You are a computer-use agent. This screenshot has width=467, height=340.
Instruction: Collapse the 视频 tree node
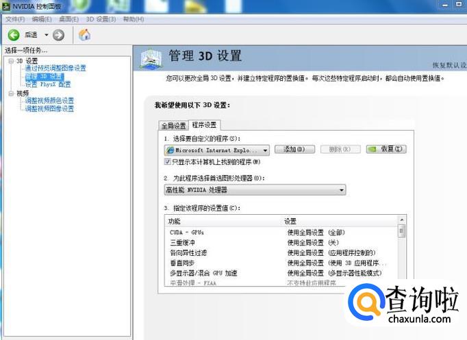[11, 94]
